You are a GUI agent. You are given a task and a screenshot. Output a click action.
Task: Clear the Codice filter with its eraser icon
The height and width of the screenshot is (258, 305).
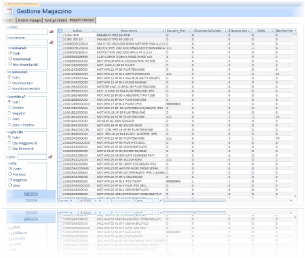coord(51,32)
